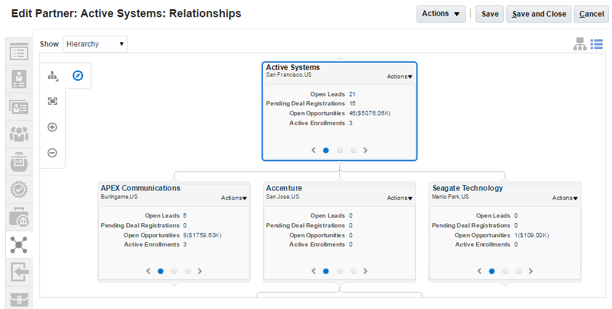Open the Show Hierarchy dropdown
Viewport: 612px width, 309px height.
(x=95, y=44)
